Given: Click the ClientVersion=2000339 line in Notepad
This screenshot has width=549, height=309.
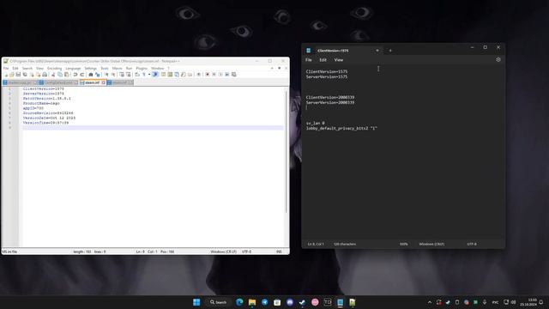Looking at the screenshot, I should pos(330,97).
